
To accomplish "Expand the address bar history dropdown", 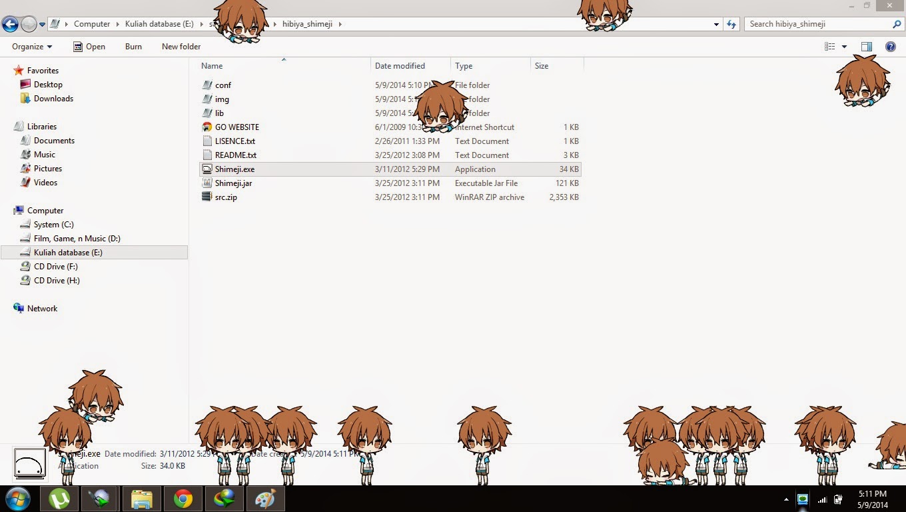I will 716,24.
